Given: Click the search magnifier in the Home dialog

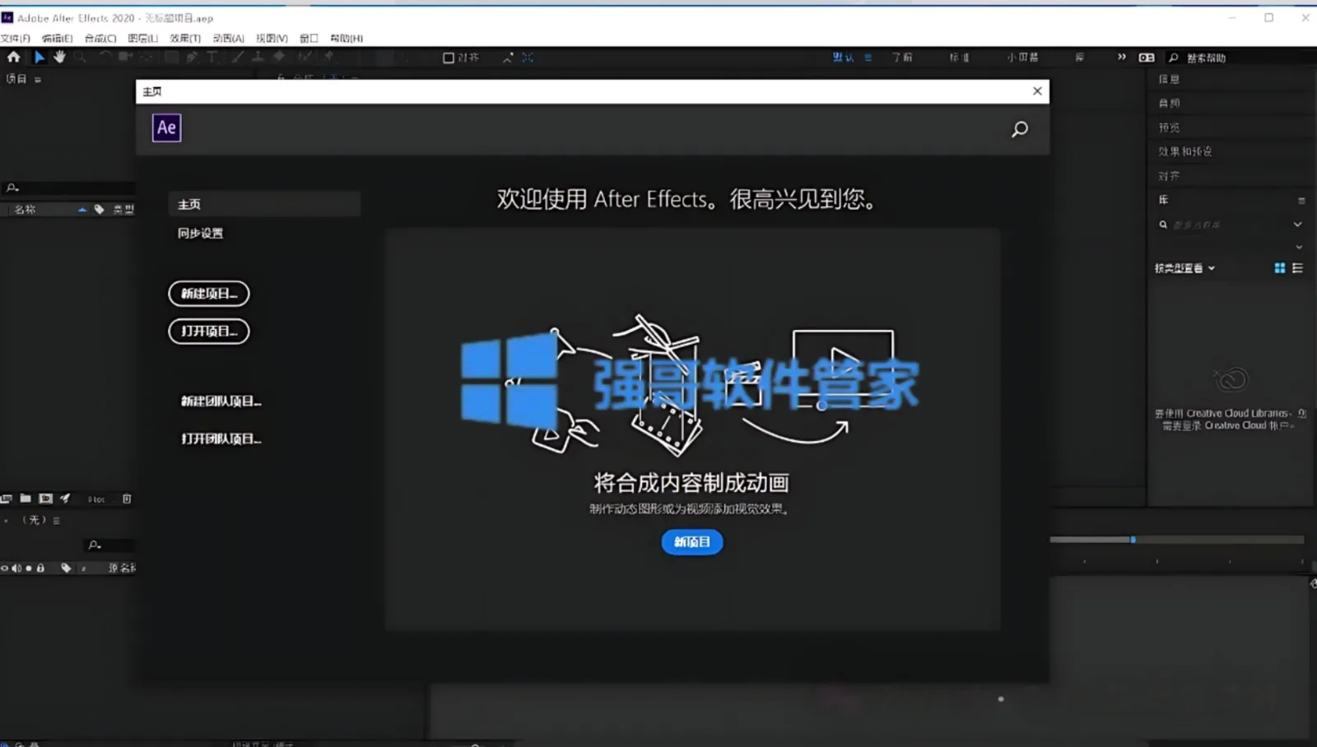Looking at the screenshot, I should [x=1020, y=129].
